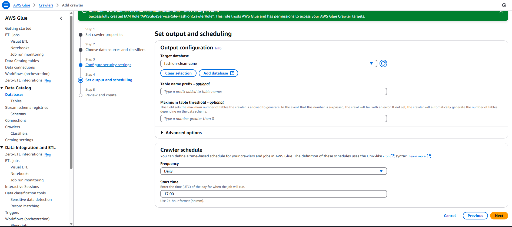
Task: Dismiss the green success notification banner
Action: 501,11
